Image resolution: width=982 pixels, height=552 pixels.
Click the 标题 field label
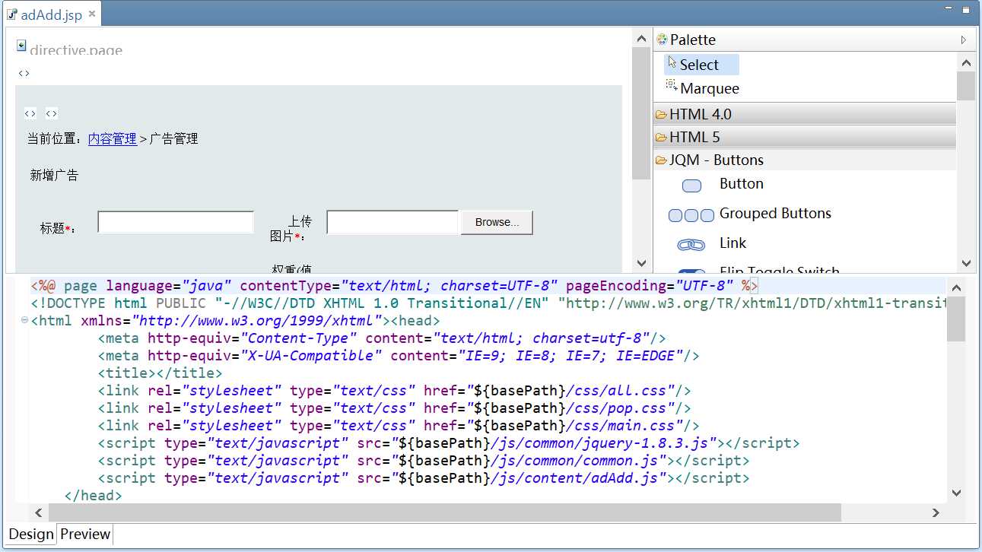pyautogui.click(x=58, y=228)
